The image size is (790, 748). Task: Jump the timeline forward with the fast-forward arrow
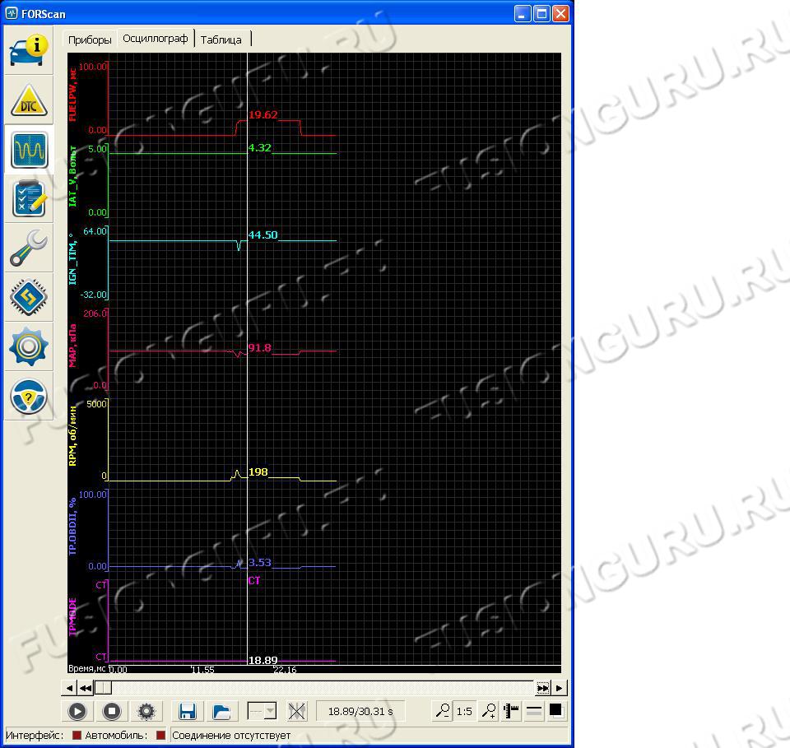(542, 688)
